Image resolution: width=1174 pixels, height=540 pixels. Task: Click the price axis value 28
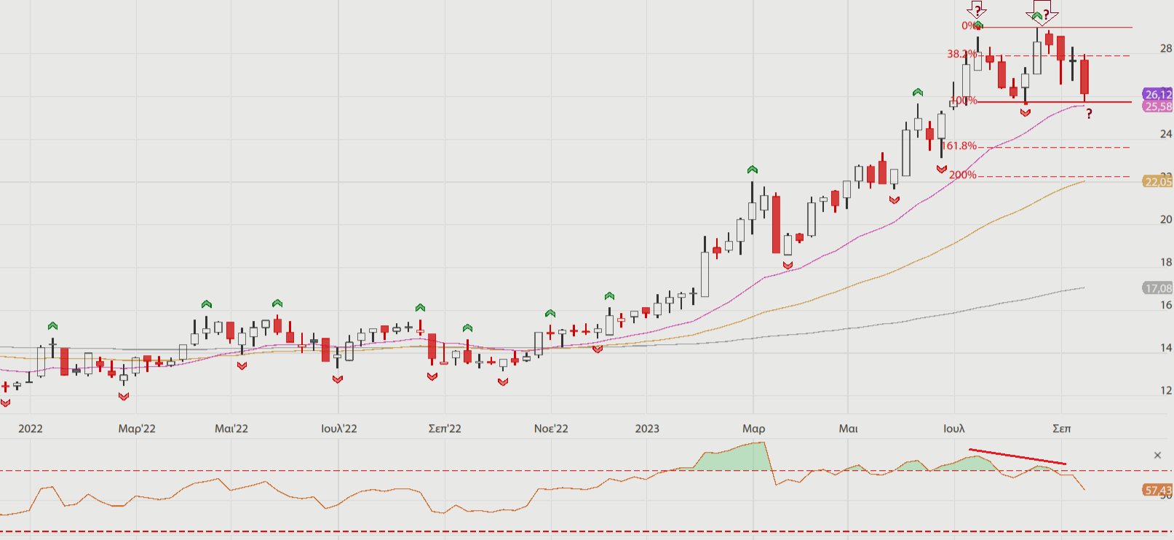click(1166, 48)
